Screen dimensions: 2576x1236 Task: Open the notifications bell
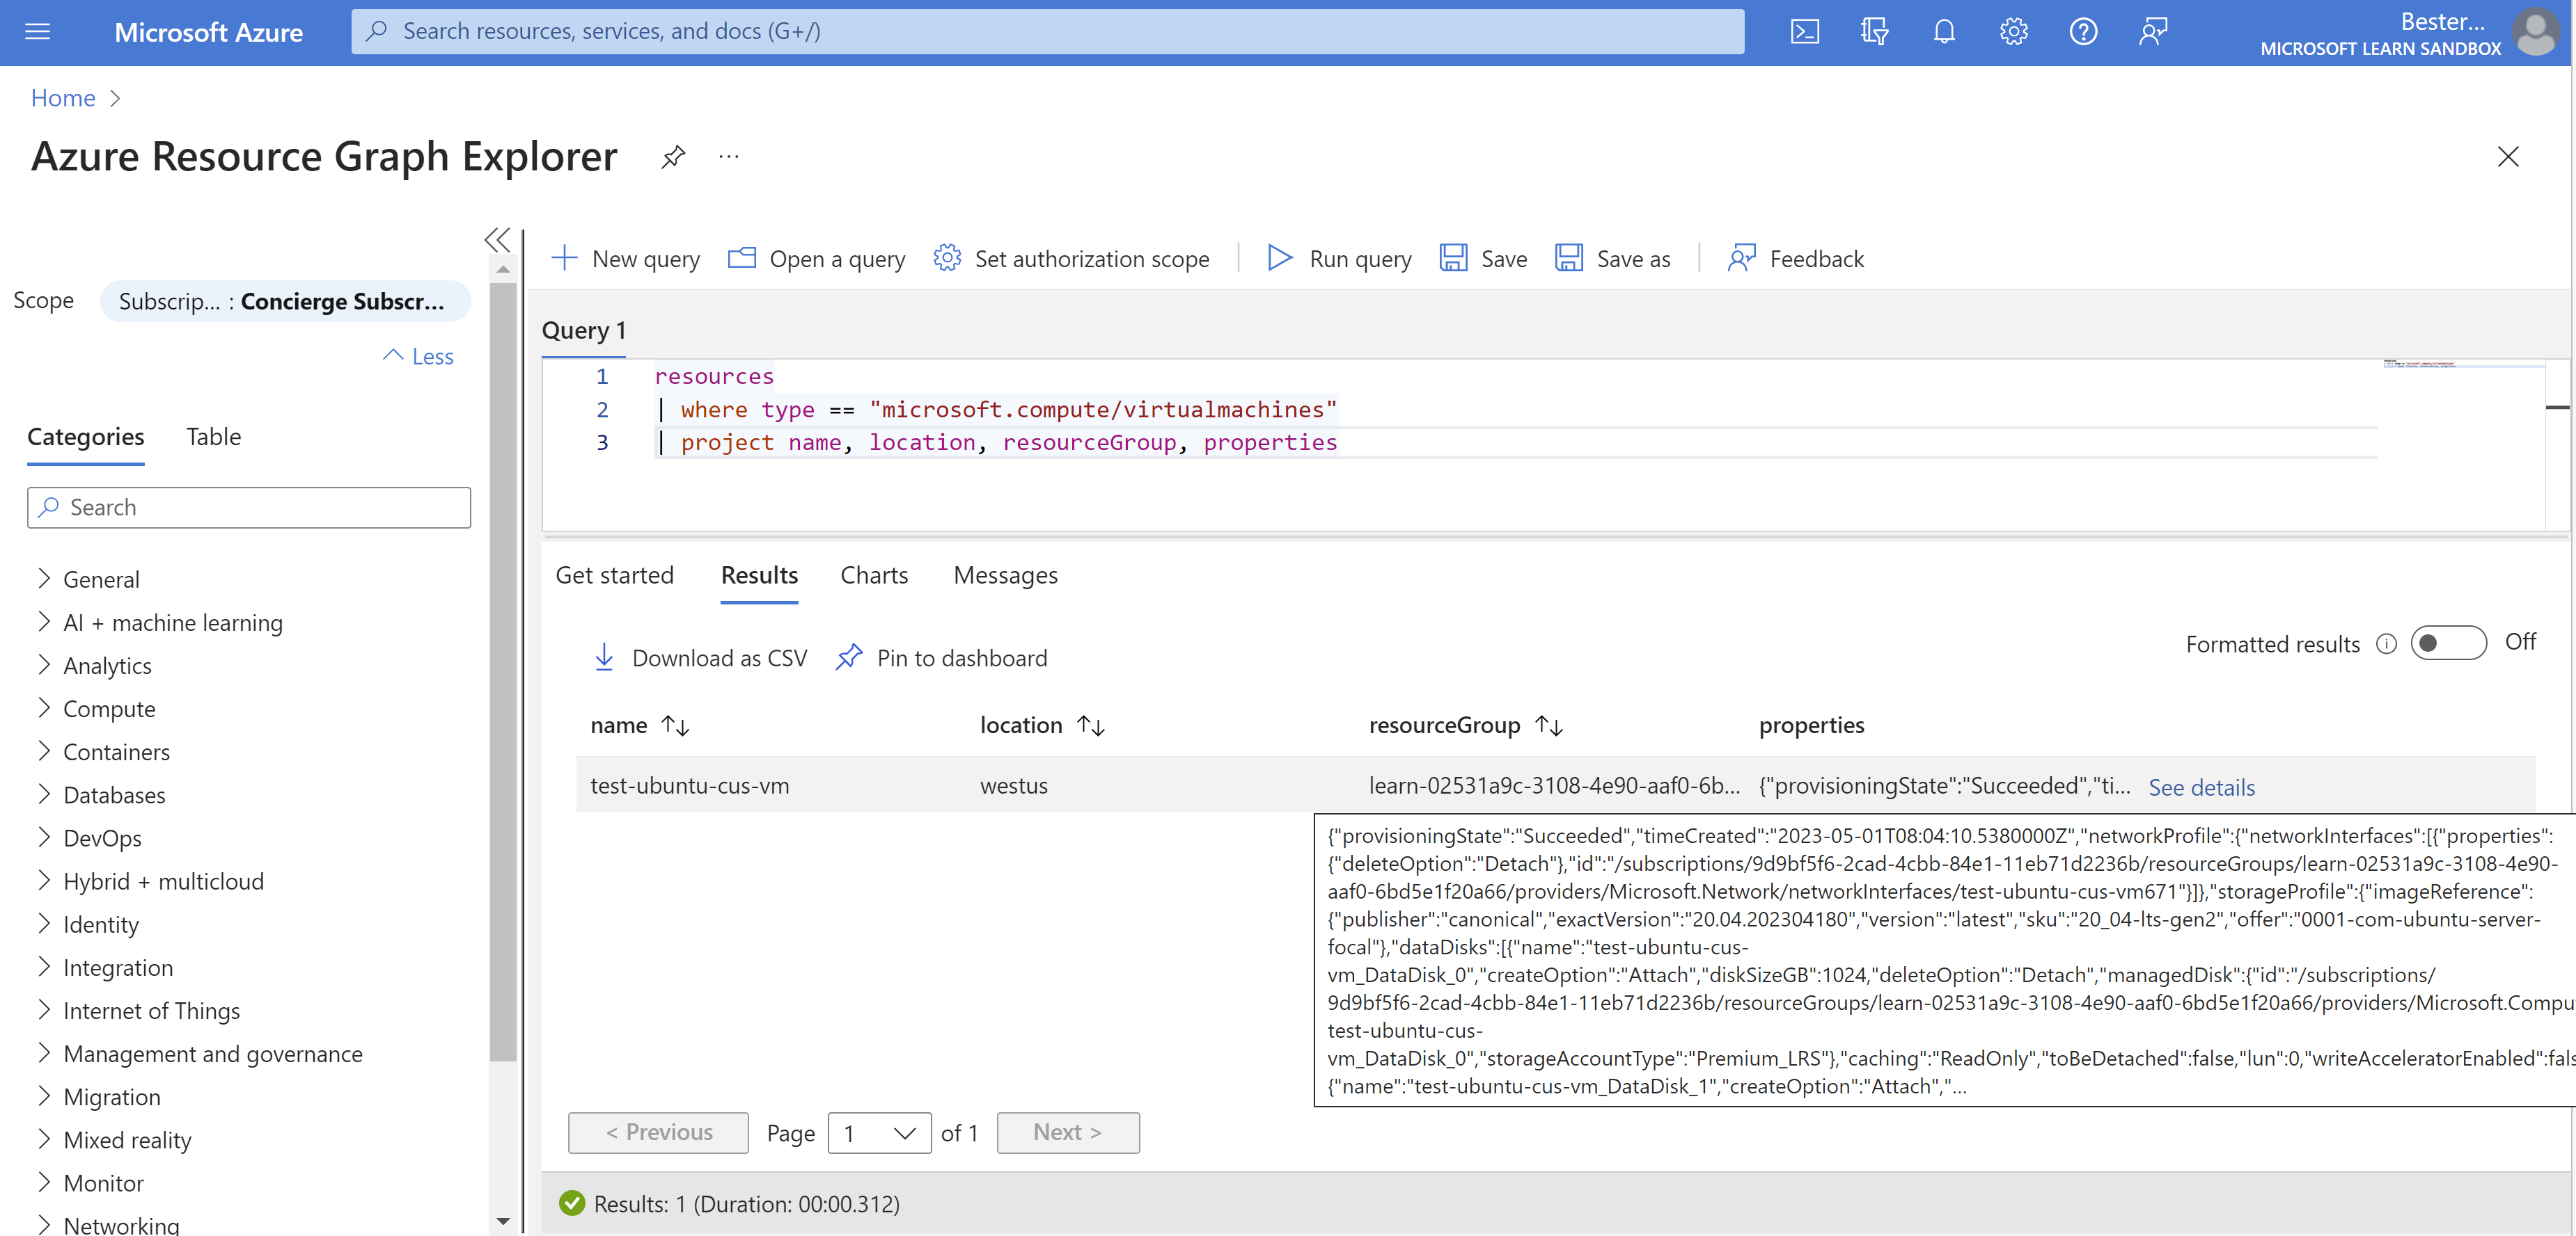[x=1943, y=32]
